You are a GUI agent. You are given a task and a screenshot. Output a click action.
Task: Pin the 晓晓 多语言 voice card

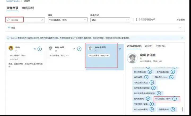(x=120, y=49)
